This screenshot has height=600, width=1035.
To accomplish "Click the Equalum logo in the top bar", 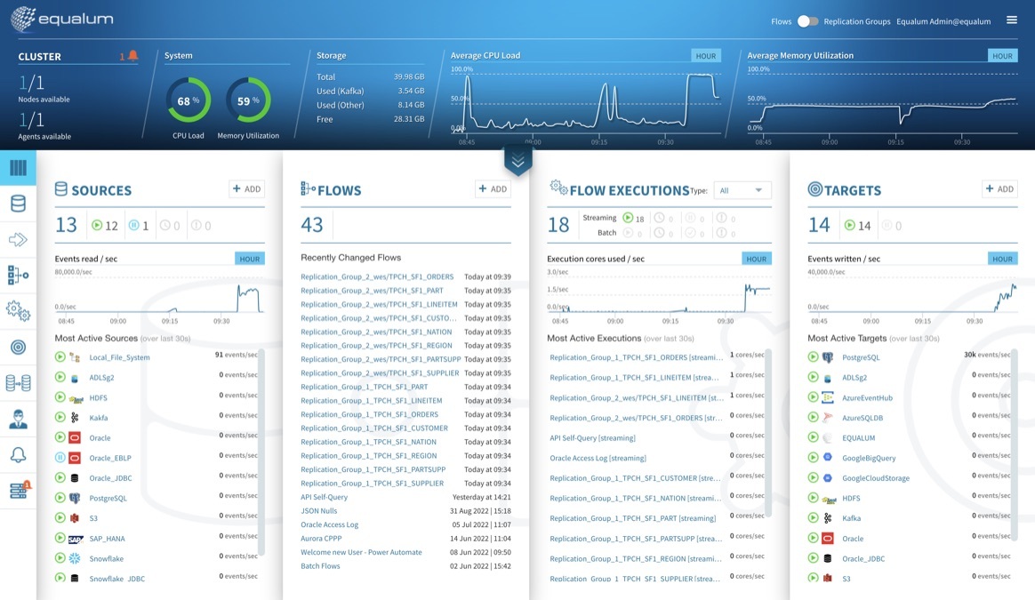I will coord(58,19).
